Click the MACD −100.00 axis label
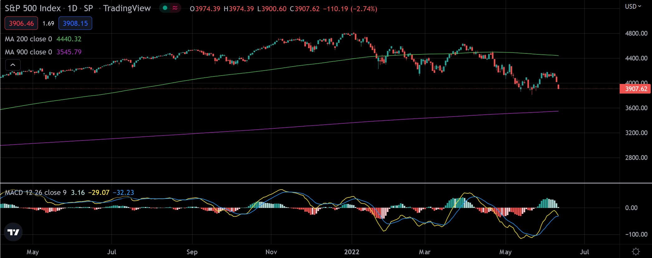The height and width of the screenshot is (258, 652). tap(636, 234)
